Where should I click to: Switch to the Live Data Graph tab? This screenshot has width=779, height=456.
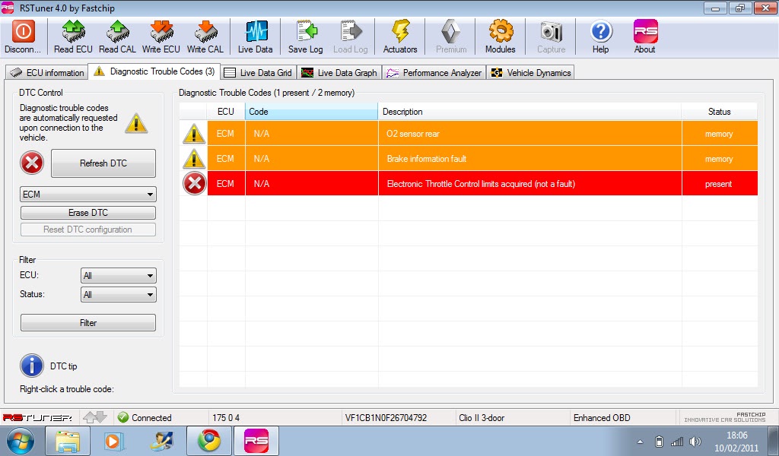(339, 73)
